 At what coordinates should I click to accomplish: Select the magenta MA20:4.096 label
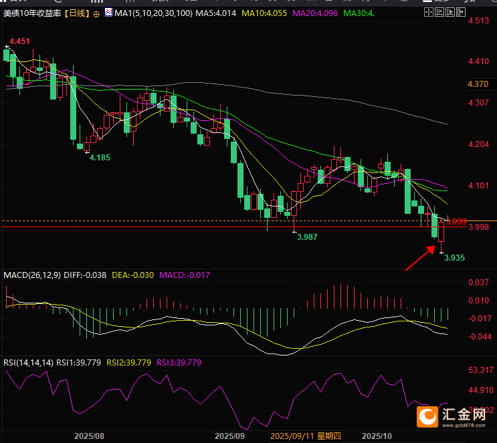315,13
